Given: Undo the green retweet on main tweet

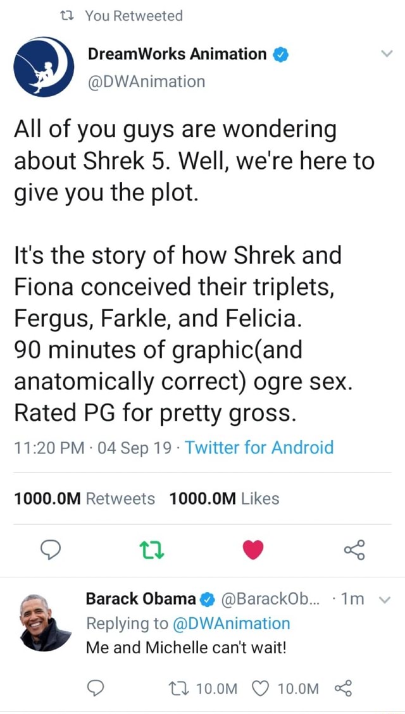Looking at the screenshot, I should [x=152, y=550].
